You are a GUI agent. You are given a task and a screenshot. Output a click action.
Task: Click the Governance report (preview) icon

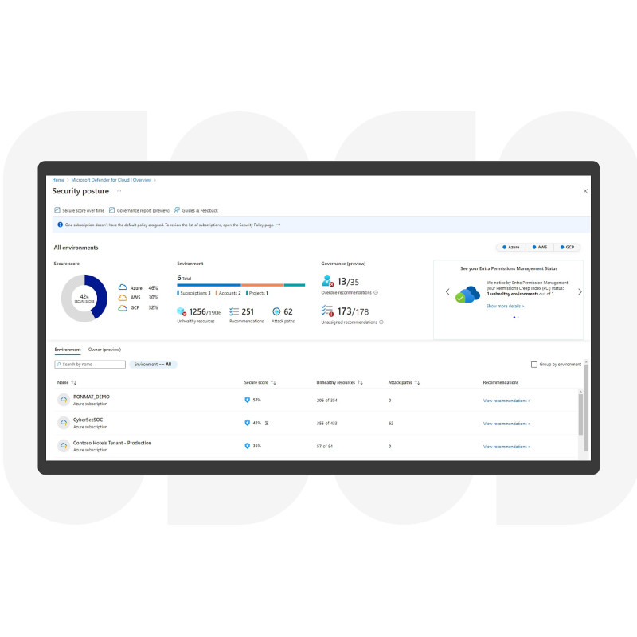pos(111,210)
